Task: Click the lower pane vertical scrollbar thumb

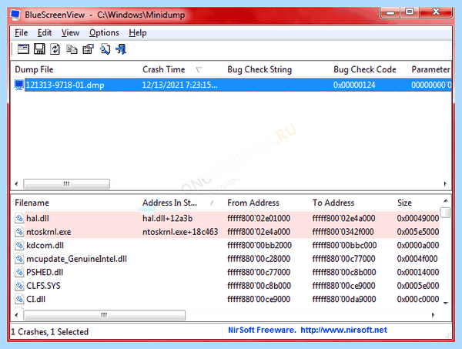Action: click(446, 213)
